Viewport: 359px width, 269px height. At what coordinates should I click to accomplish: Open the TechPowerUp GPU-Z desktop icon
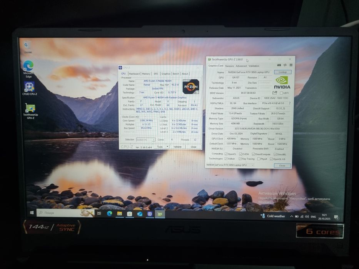click(30, 111)
